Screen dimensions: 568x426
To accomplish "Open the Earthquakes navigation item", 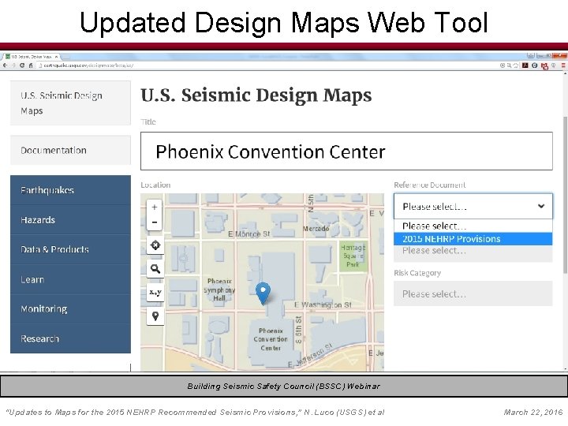I will pyautogui.click(x=70, y=190).
